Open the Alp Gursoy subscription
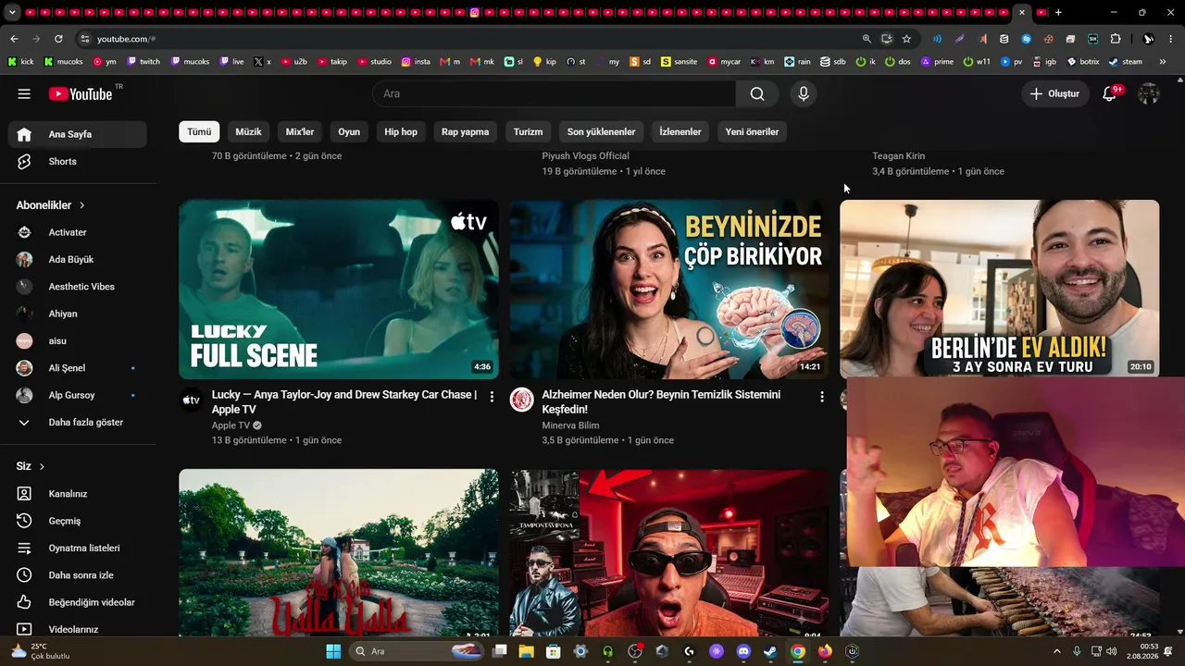Image resolution: width=1185 pixels, height=666 pixels. 78,395
